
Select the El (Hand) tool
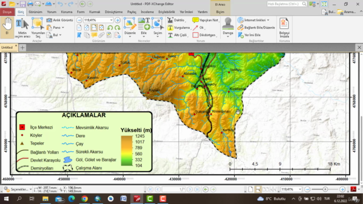(7, 27)
